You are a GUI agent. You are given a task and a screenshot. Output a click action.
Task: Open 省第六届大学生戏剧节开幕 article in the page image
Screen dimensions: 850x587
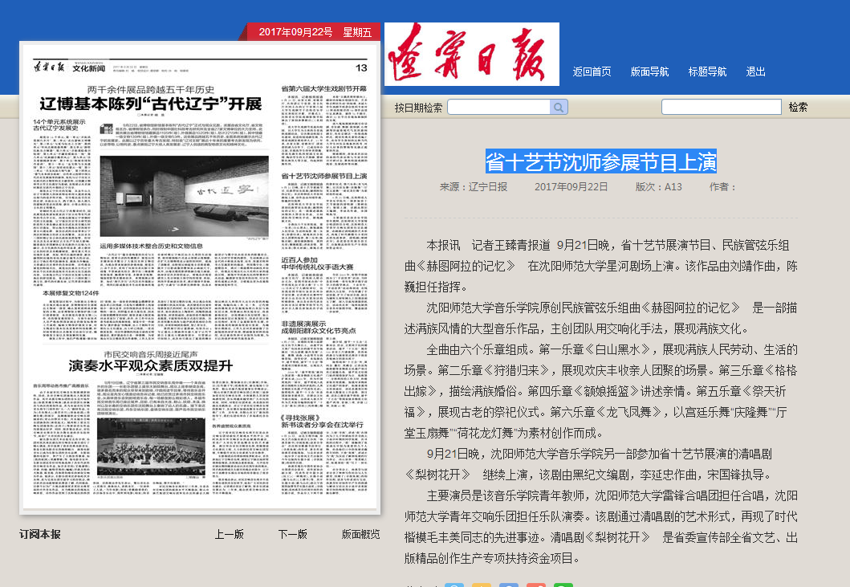coord(323,88)
